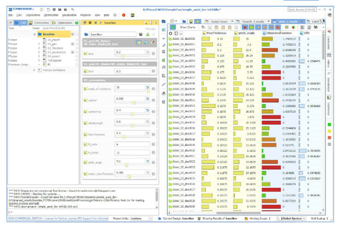
Task: Click the back arrow in baseline panel header
Action: [95, 23]
